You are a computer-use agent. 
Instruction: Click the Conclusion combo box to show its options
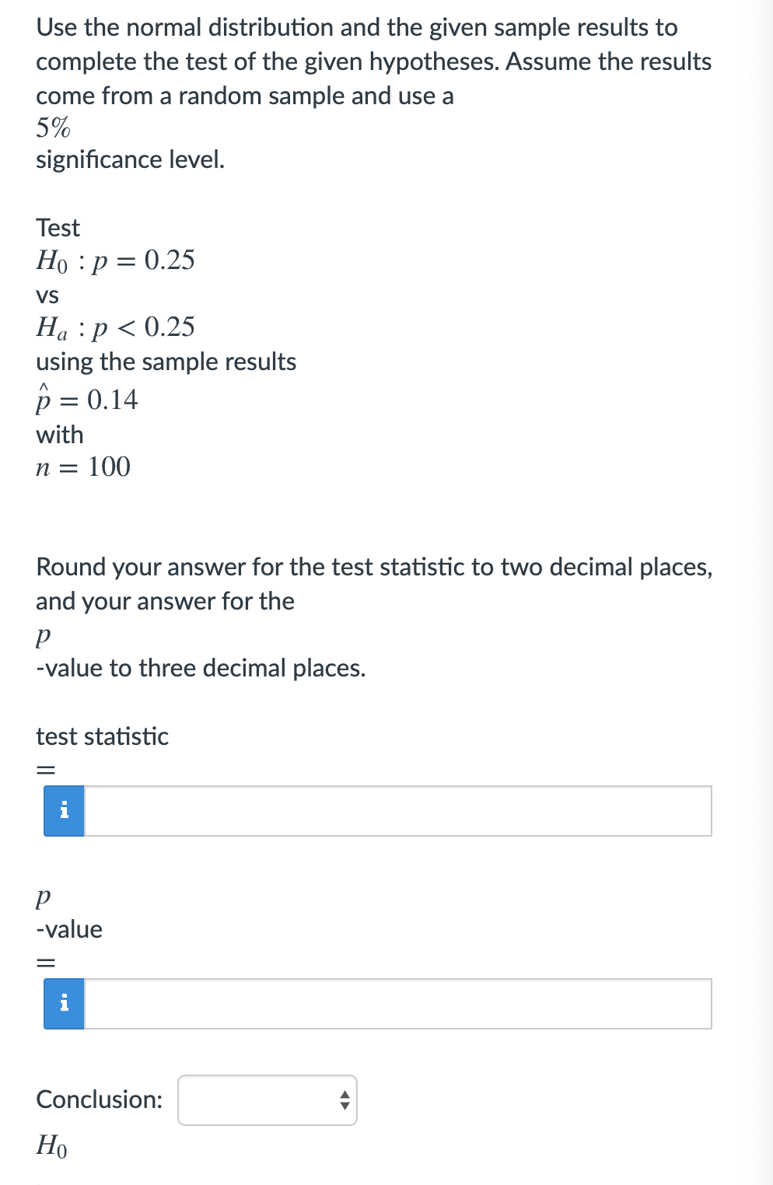268,1100
